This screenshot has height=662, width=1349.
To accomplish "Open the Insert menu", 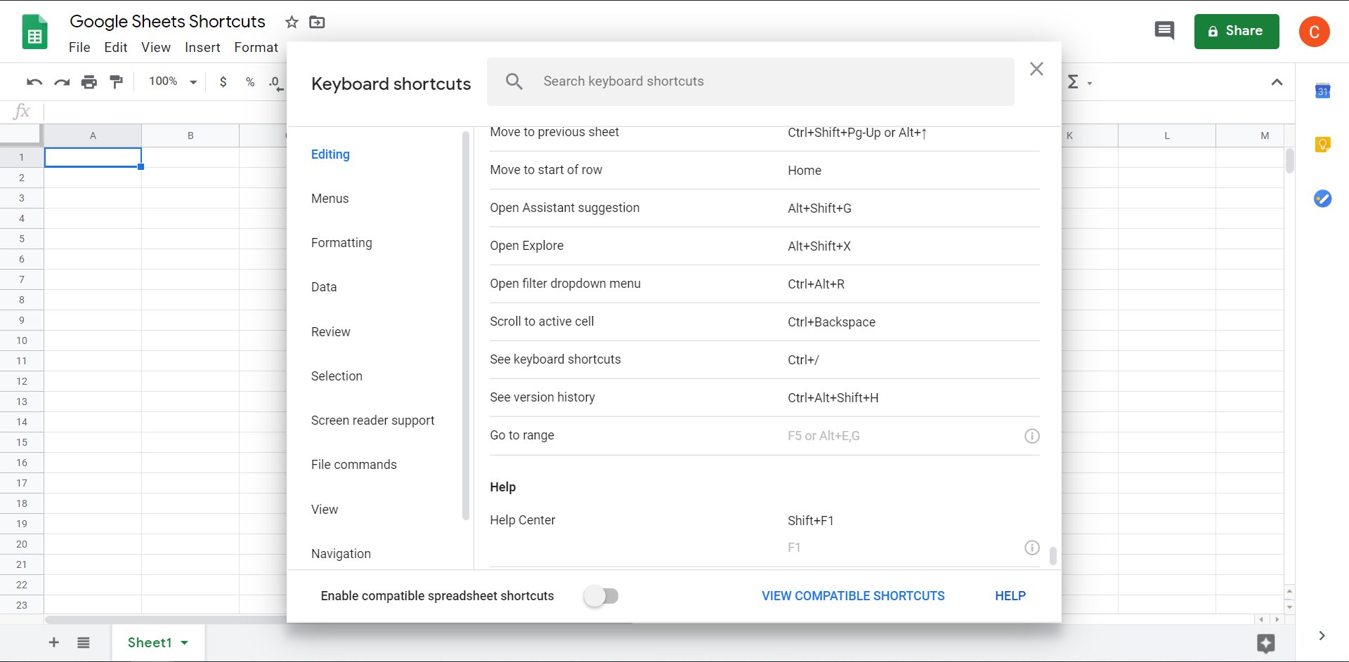I will (x=202, y=47).
